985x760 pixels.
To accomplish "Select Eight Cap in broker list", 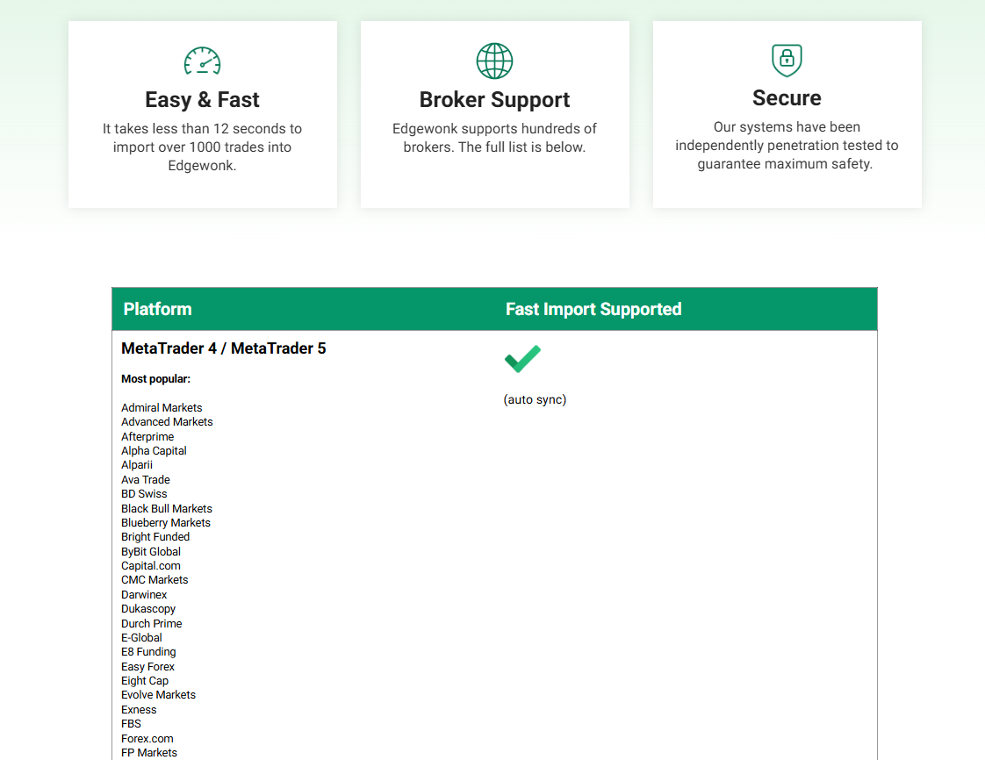I will coord(145,681).
